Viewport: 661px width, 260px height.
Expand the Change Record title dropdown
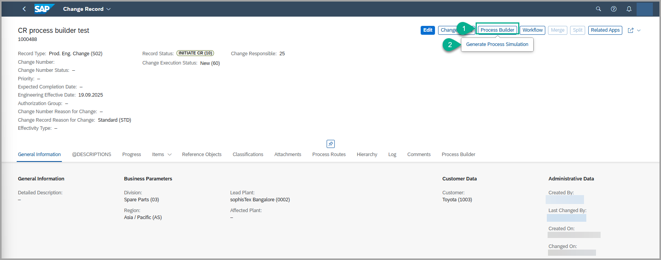point(108,9)
